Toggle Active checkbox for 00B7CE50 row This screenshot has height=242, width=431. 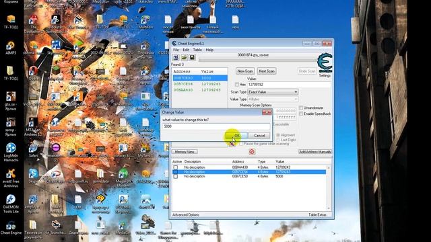pos(176,176)
